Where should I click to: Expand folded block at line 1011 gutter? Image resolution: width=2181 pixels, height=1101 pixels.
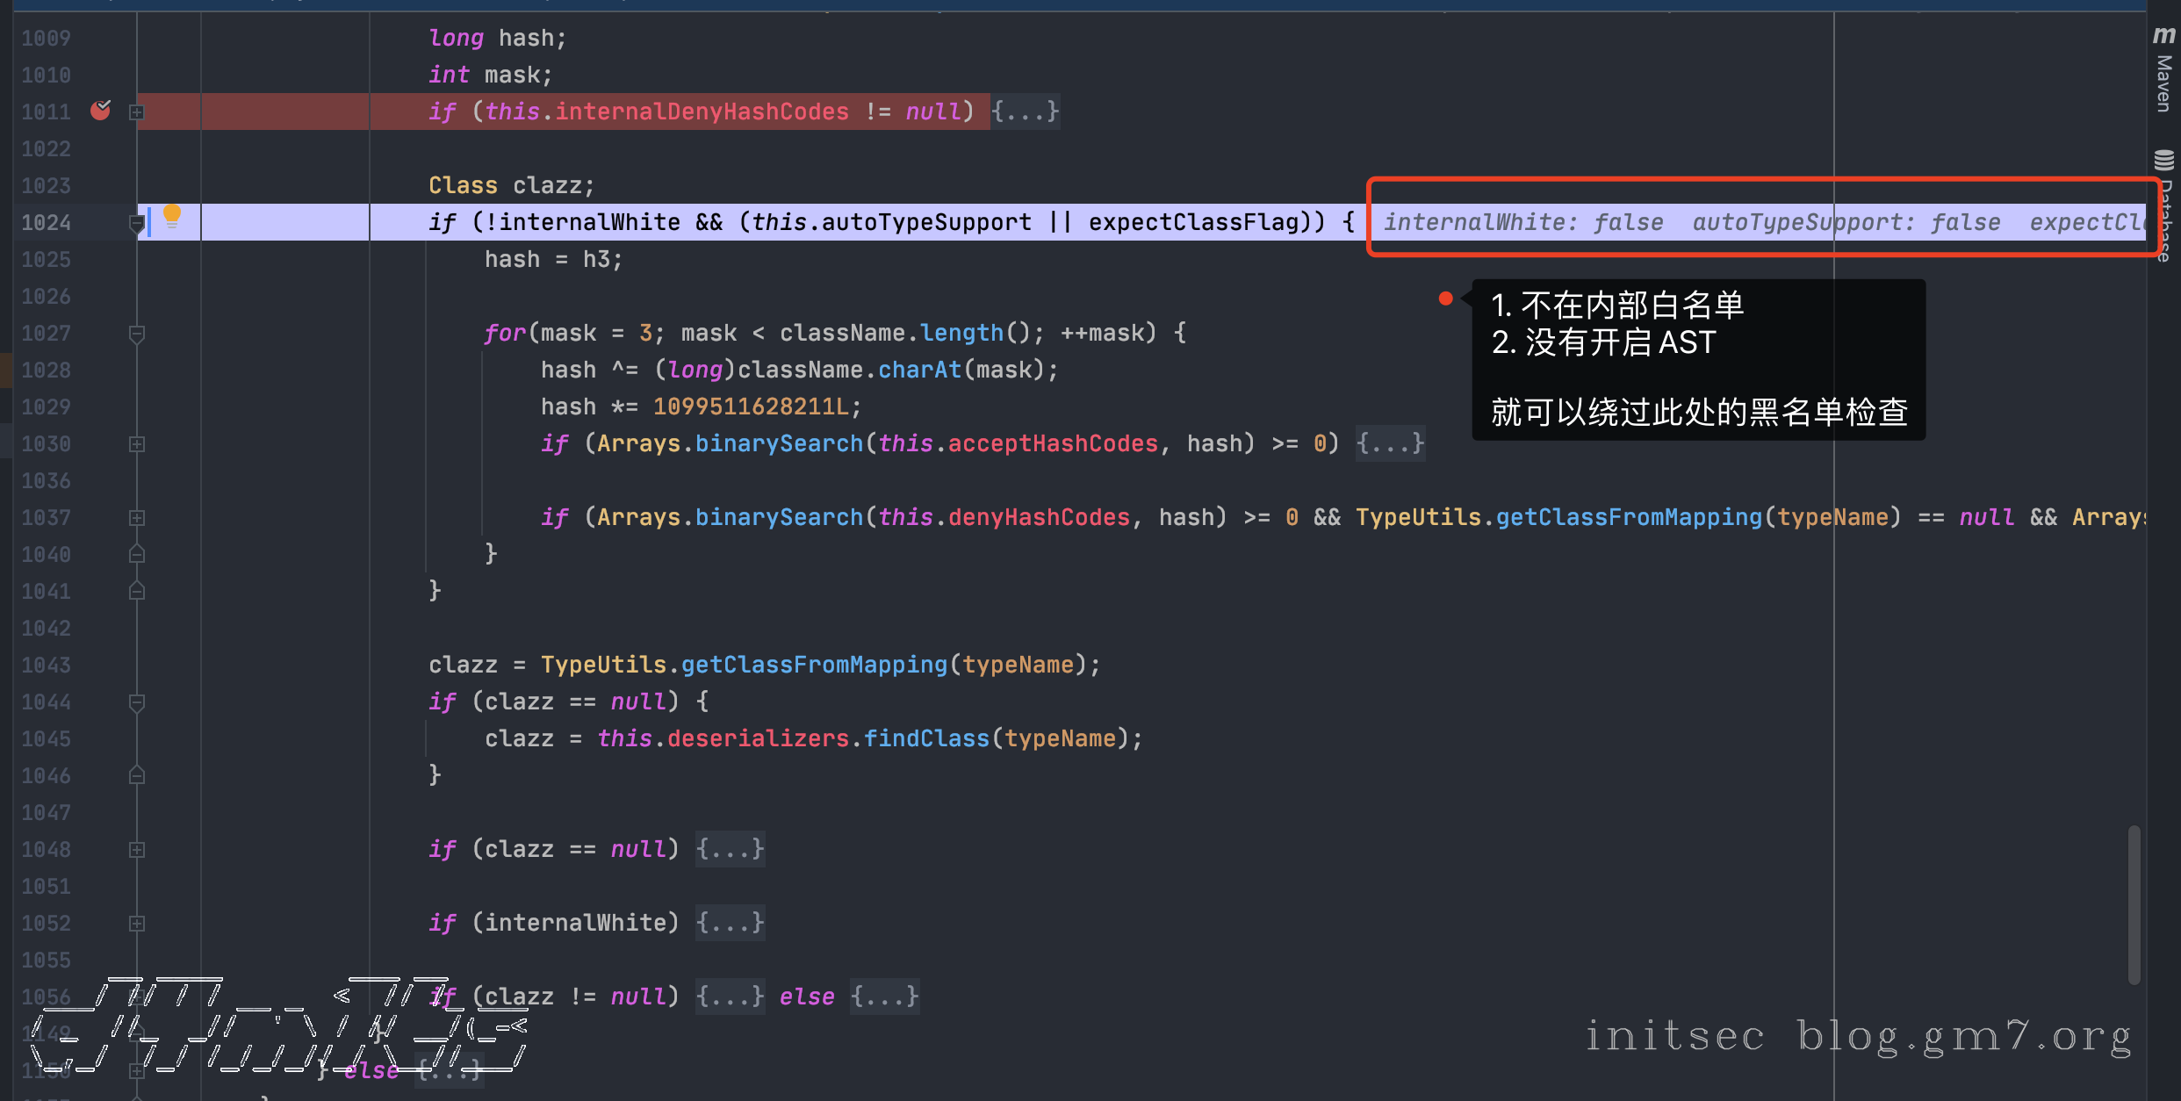tap(136, 112)
